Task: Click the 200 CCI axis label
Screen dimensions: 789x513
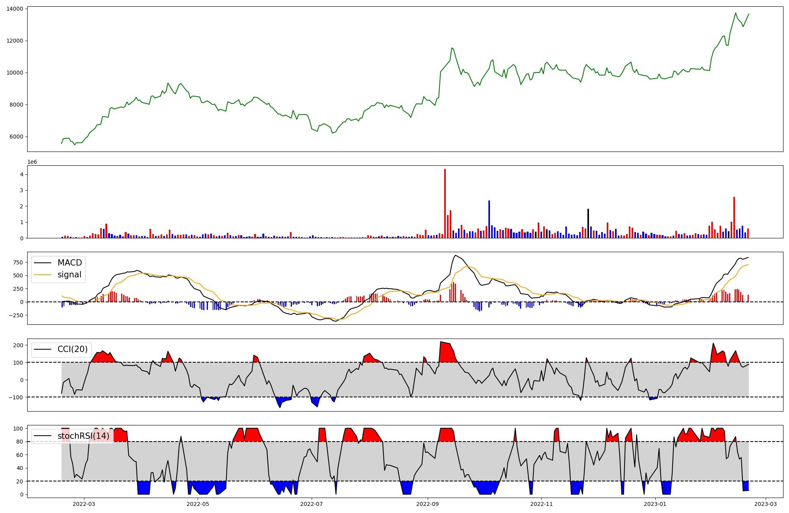Action: tap(18, 345)
